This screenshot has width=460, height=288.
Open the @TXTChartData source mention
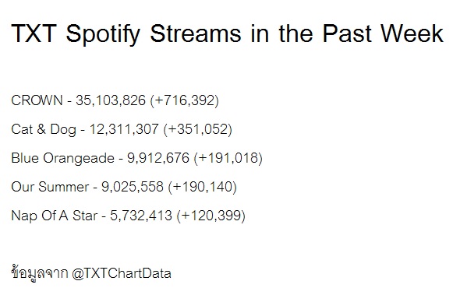pos(122,274)
